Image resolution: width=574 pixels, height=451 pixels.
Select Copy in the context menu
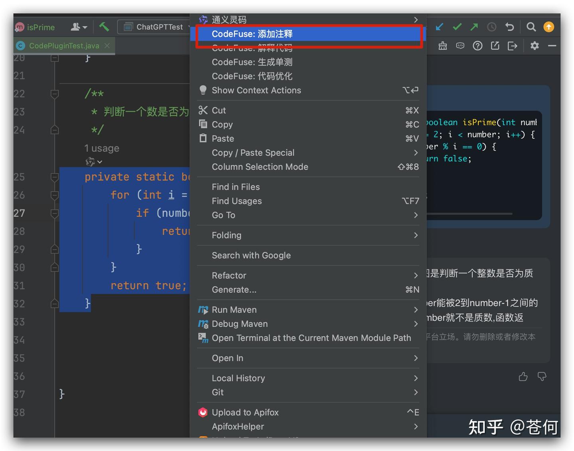click(309, 125)
